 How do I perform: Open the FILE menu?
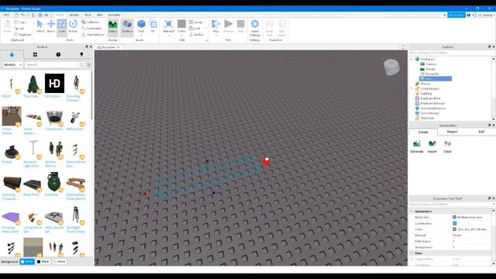point(6,15)
